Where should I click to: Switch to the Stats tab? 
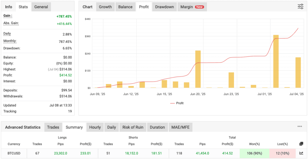[x=23, y=7]
